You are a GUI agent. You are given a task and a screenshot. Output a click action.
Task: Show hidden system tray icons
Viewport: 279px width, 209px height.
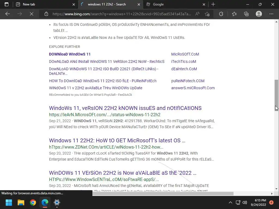pos(231,202)
